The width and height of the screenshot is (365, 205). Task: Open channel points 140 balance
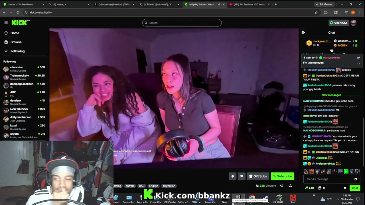309,188
